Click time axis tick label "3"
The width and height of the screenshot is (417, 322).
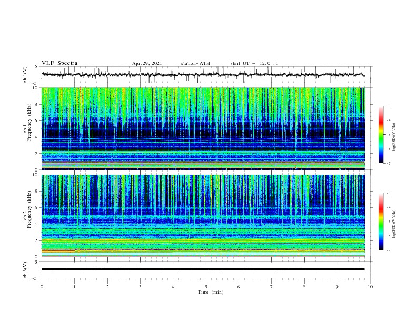pyautogui.click(x=140, y=287)
